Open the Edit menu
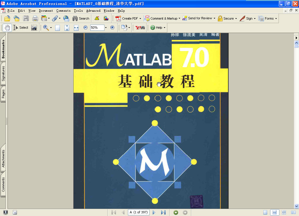 point(21,11)
